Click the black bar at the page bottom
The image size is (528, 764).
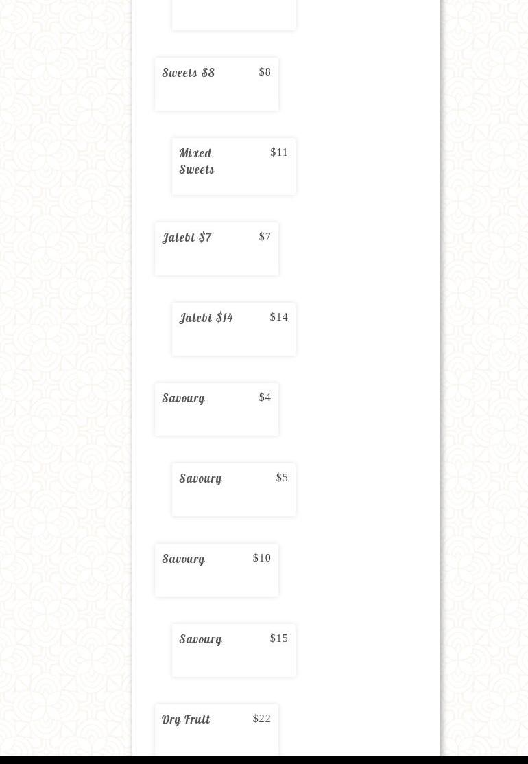[x=264, y=760]
